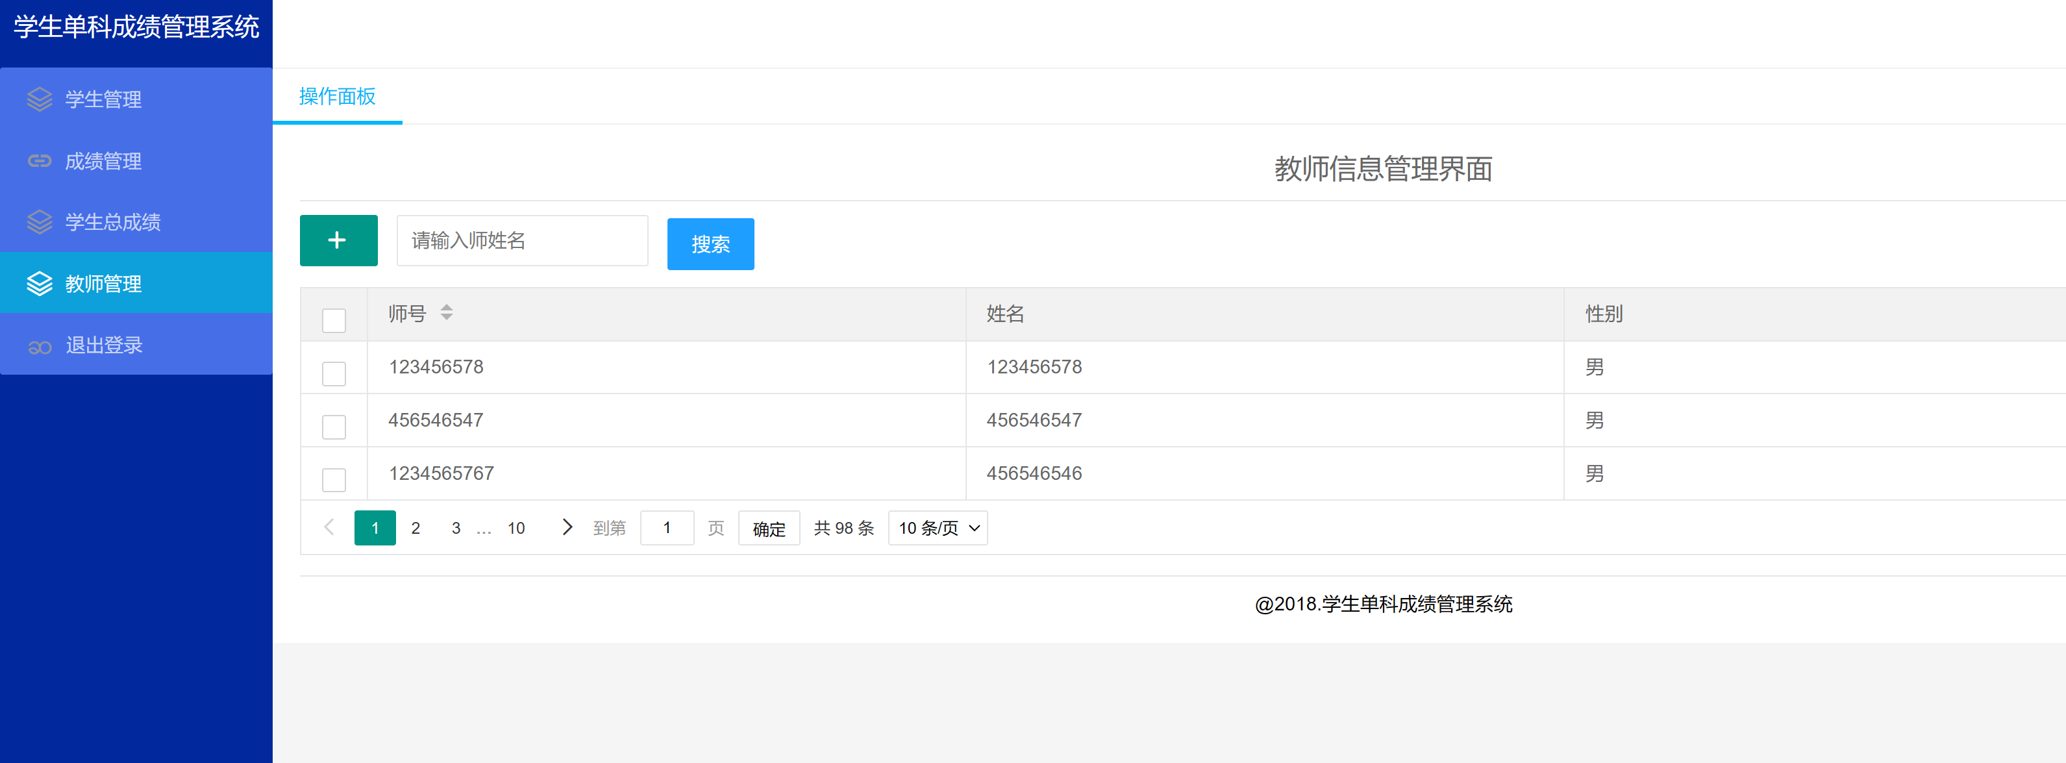Click the 成绩管理 link icon in sidebar
The image size is (2066, 763).
[x=40, y=160]
